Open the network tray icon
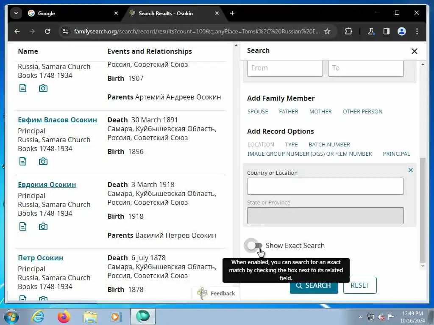The image size is (434, 325). (x=370, y=317)
